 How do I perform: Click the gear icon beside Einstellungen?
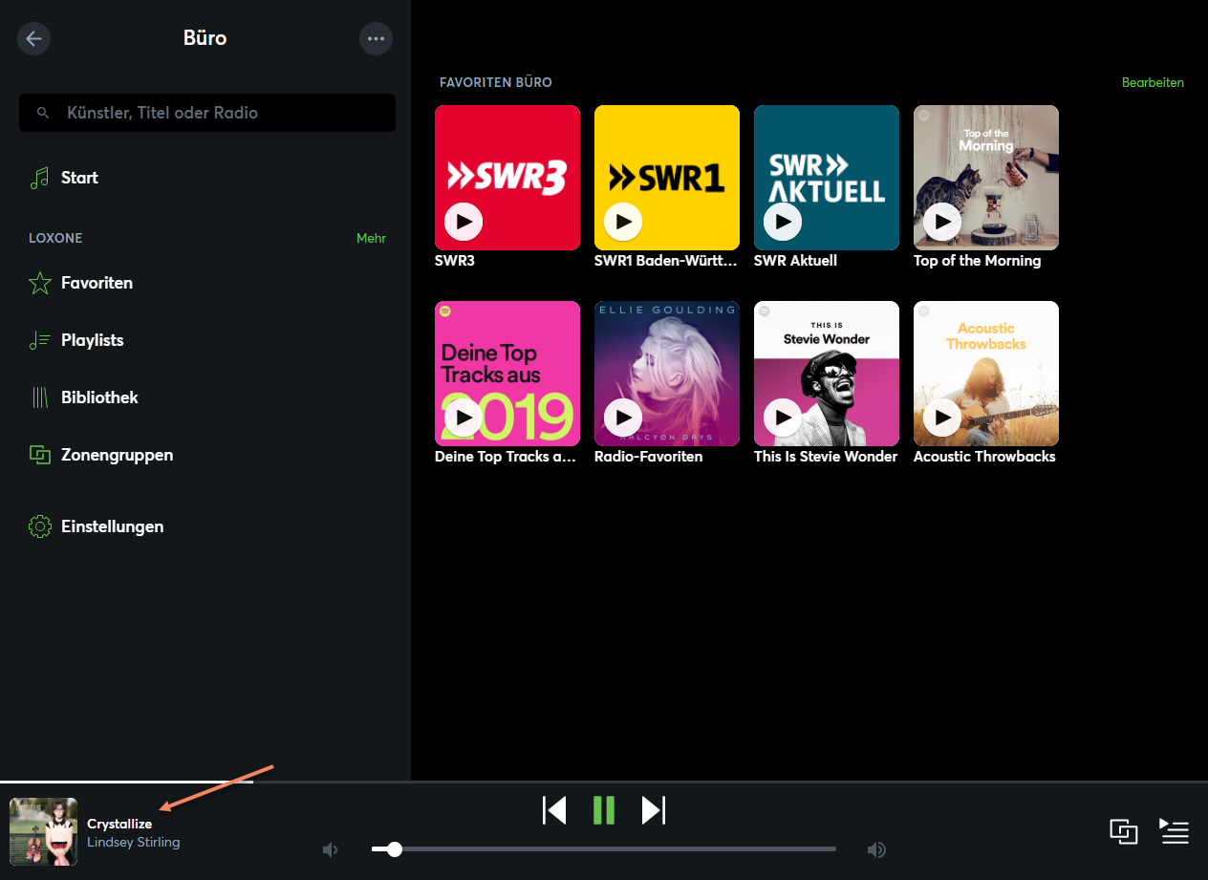[39, 526]
